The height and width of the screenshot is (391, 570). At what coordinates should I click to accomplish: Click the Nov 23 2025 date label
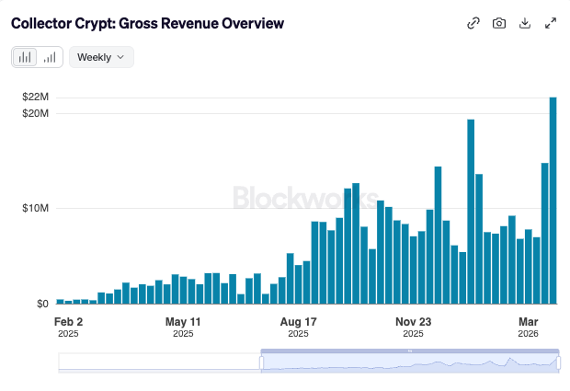tap(413, 327)
